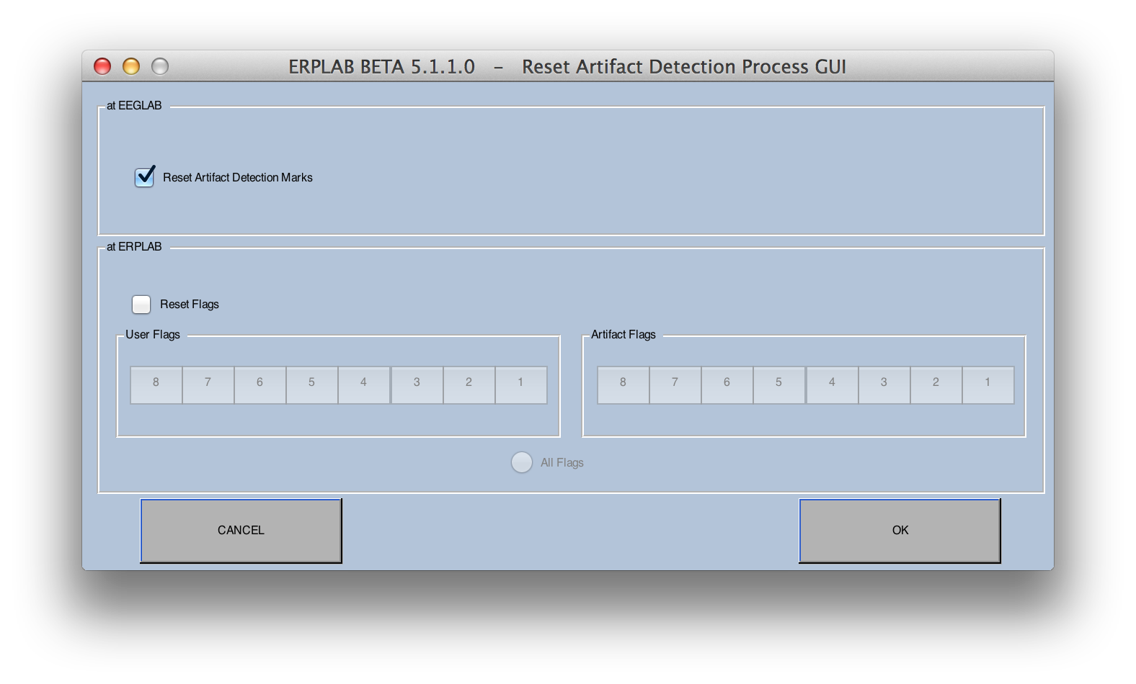Toggle Artifact Flags button 5
Viewport: 1136px width, 684px height.
point(779,385)
